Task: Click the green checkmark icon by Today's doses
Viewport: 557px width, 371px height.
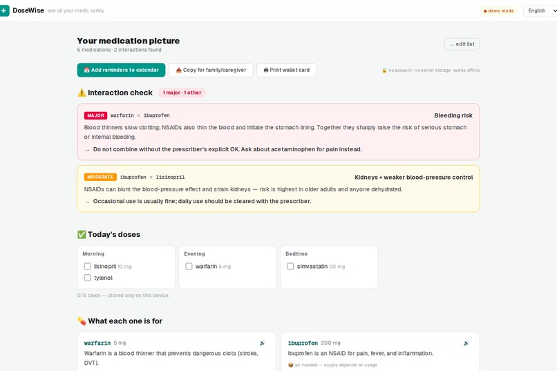Action: pyautogui.click(x=82, y=234)
